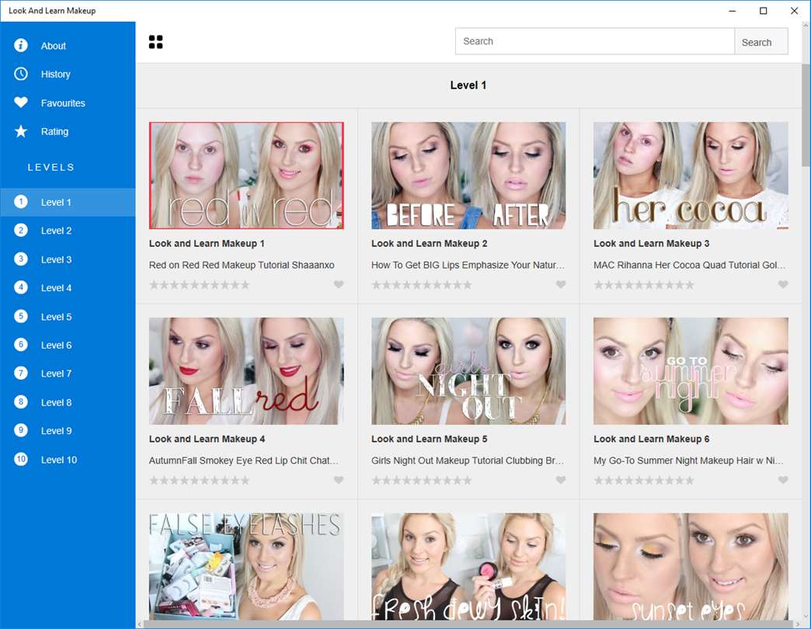
Task: Favourite Look and Learn Makeup 1 heart
Action: pyautogui.click(x=338, y=284)
